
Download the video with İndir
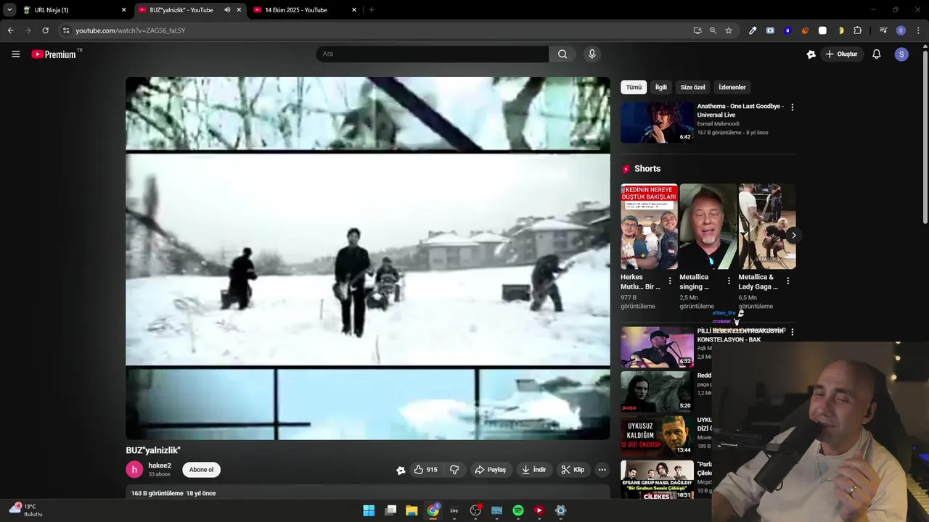(533, 470)
